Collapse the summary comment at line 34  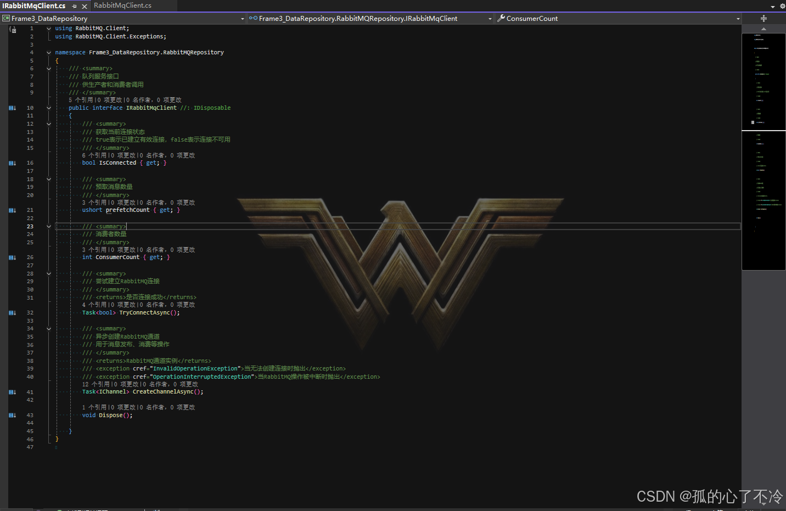(x=49, y=329)
